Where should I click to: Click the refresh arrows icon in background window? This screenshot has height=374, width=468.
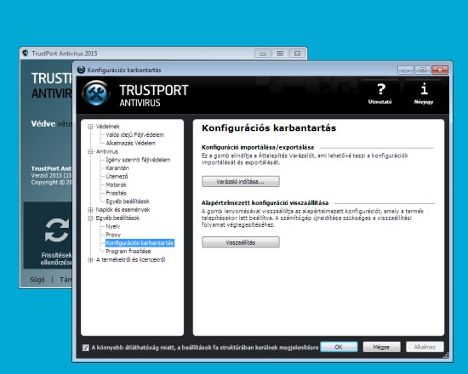(57, 230)
